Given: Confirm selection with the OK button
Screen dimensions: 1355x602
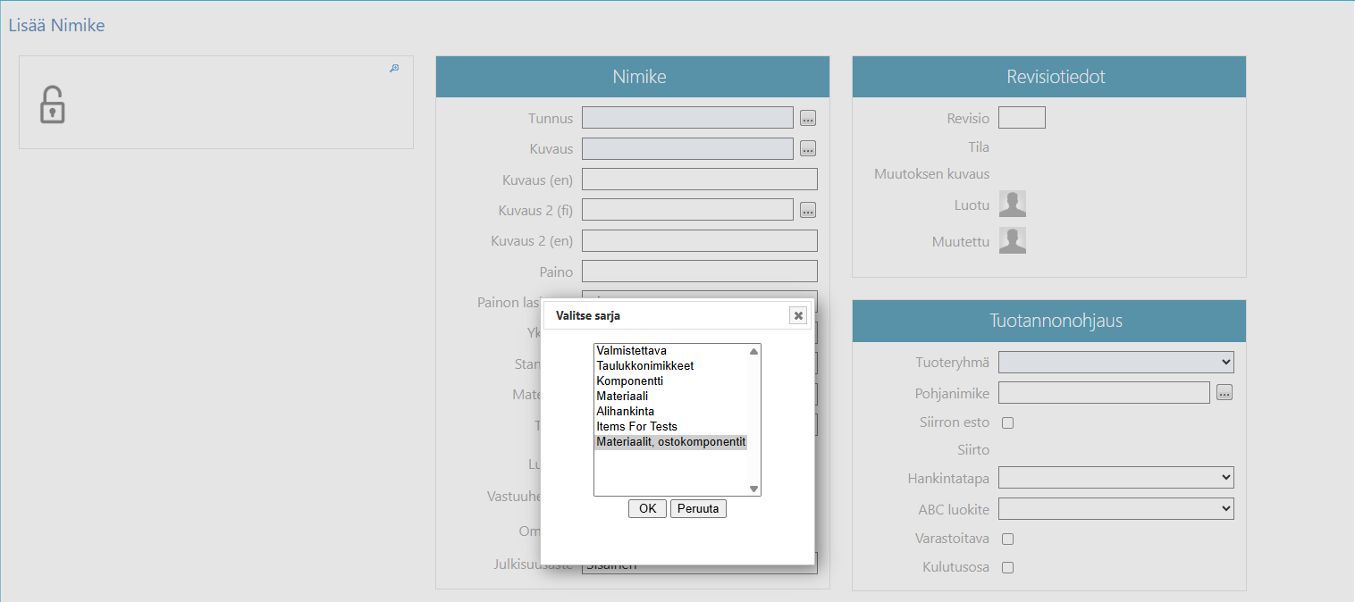Looking at the screenshot, I should click(x=647, y=508).
